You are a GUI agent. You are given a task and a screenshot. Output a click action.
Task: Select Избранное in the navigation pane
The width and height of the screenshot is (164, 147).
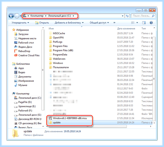pyautogui.click(x=22, y=30)
